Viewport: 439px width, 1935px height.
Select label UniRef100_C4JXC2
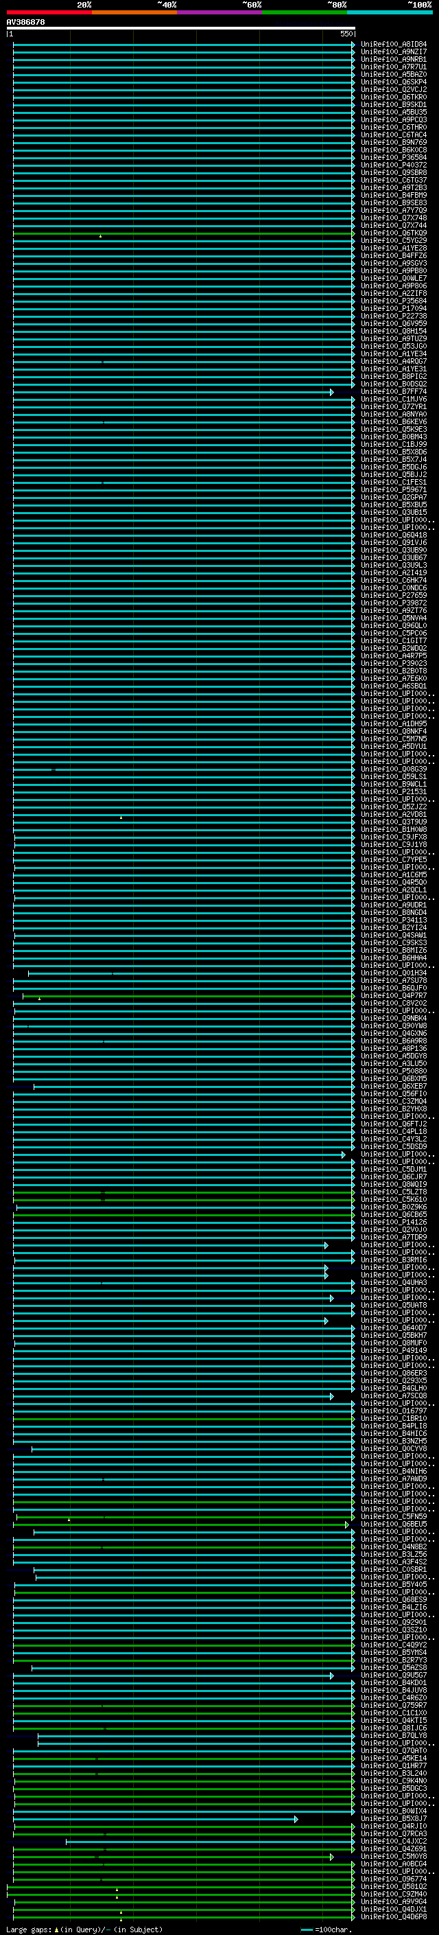pos(393,1842)
